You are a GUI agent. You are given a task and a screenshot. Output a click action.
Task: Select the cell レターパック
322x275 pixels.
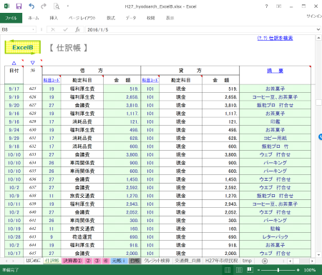point(275,237)
